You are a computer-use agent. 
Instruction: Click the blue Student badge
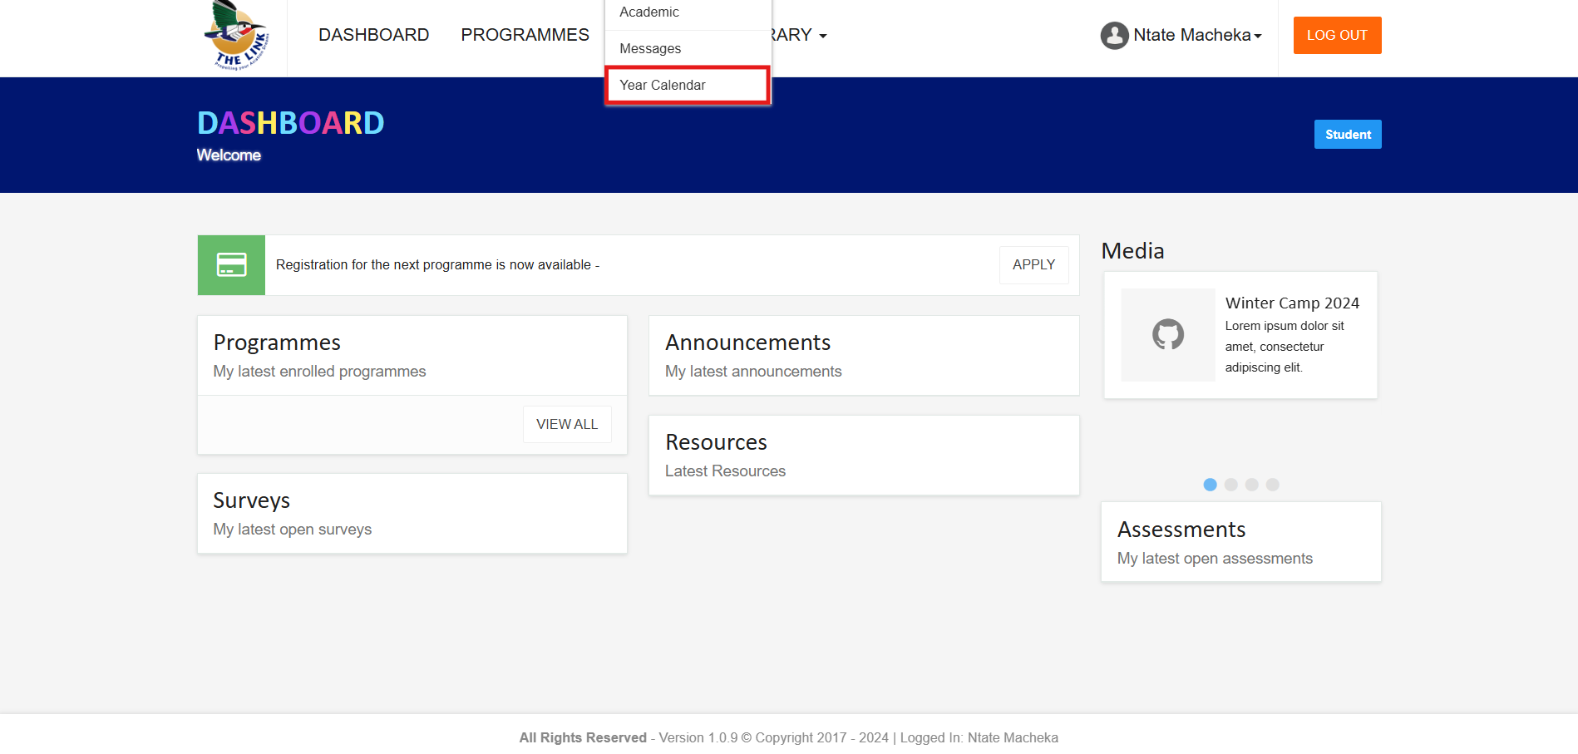click(1347, 135)
